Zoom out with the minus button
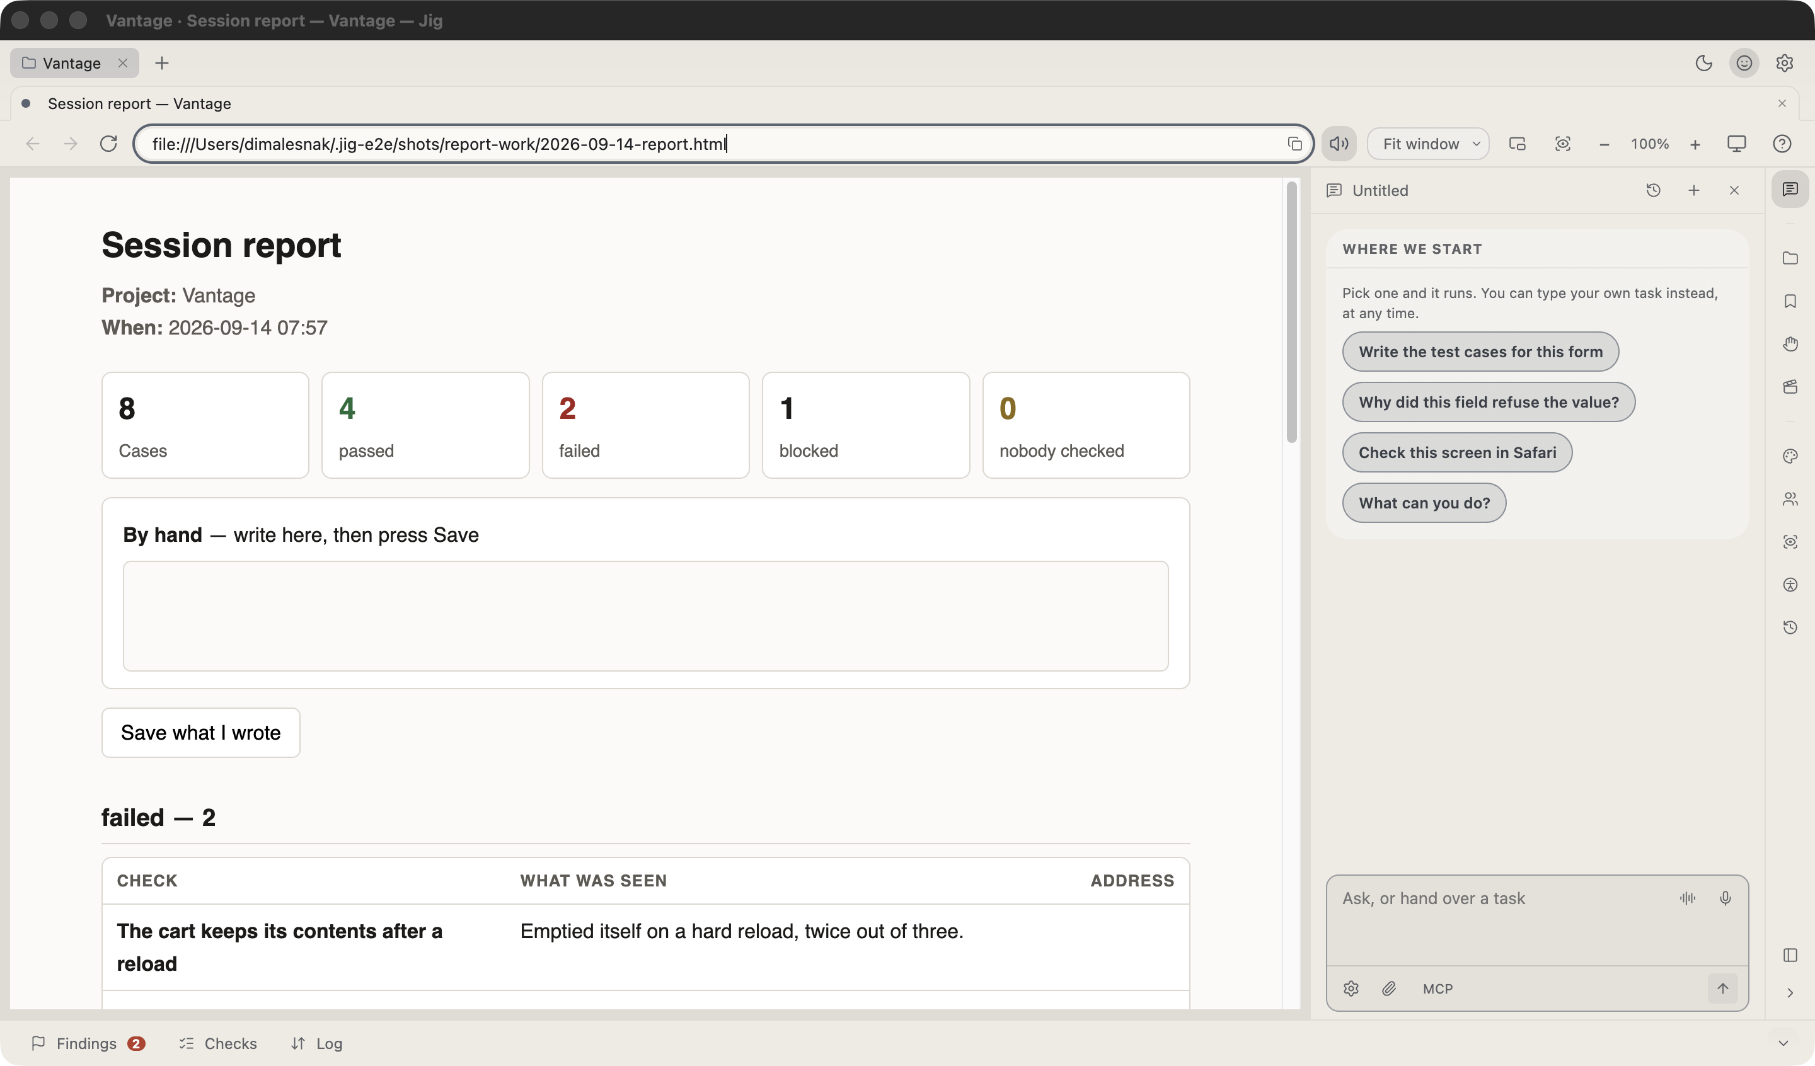Viewport: 1815px width, 1066px height. 1604,144
